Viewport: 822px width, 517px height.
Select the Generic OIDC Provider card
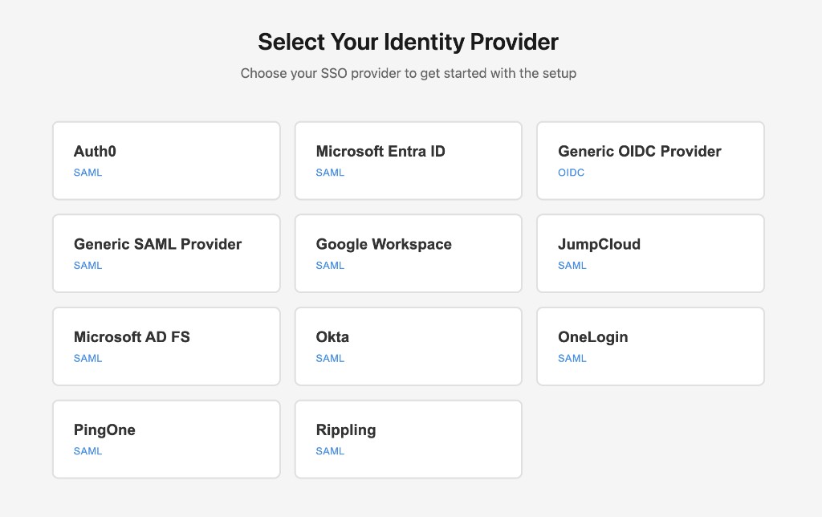pyautogui.click(x=650, y=161)
